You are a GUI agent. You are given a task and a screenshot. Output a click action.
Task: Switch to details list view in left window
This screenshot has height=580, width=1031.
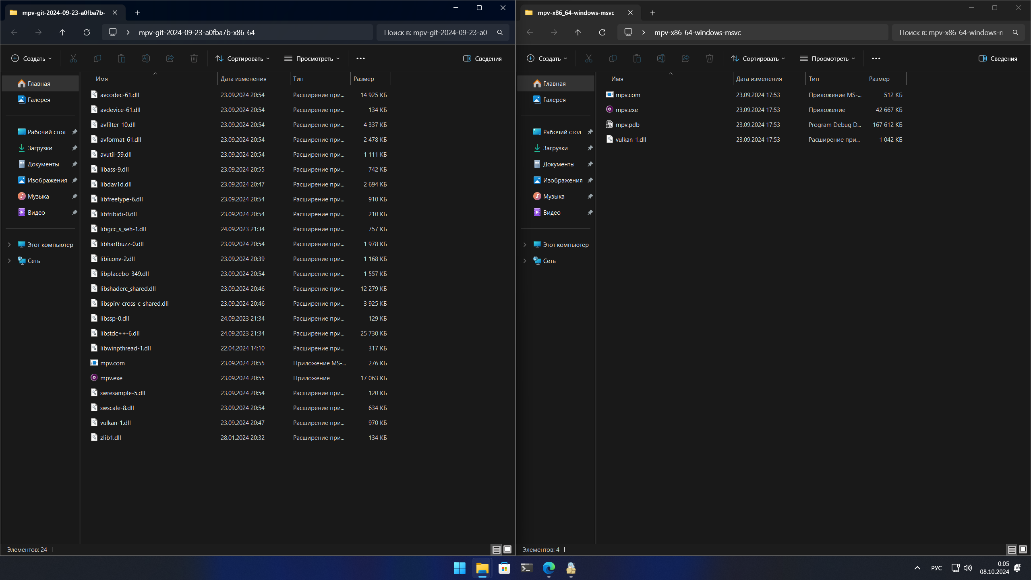coord(496,549)
